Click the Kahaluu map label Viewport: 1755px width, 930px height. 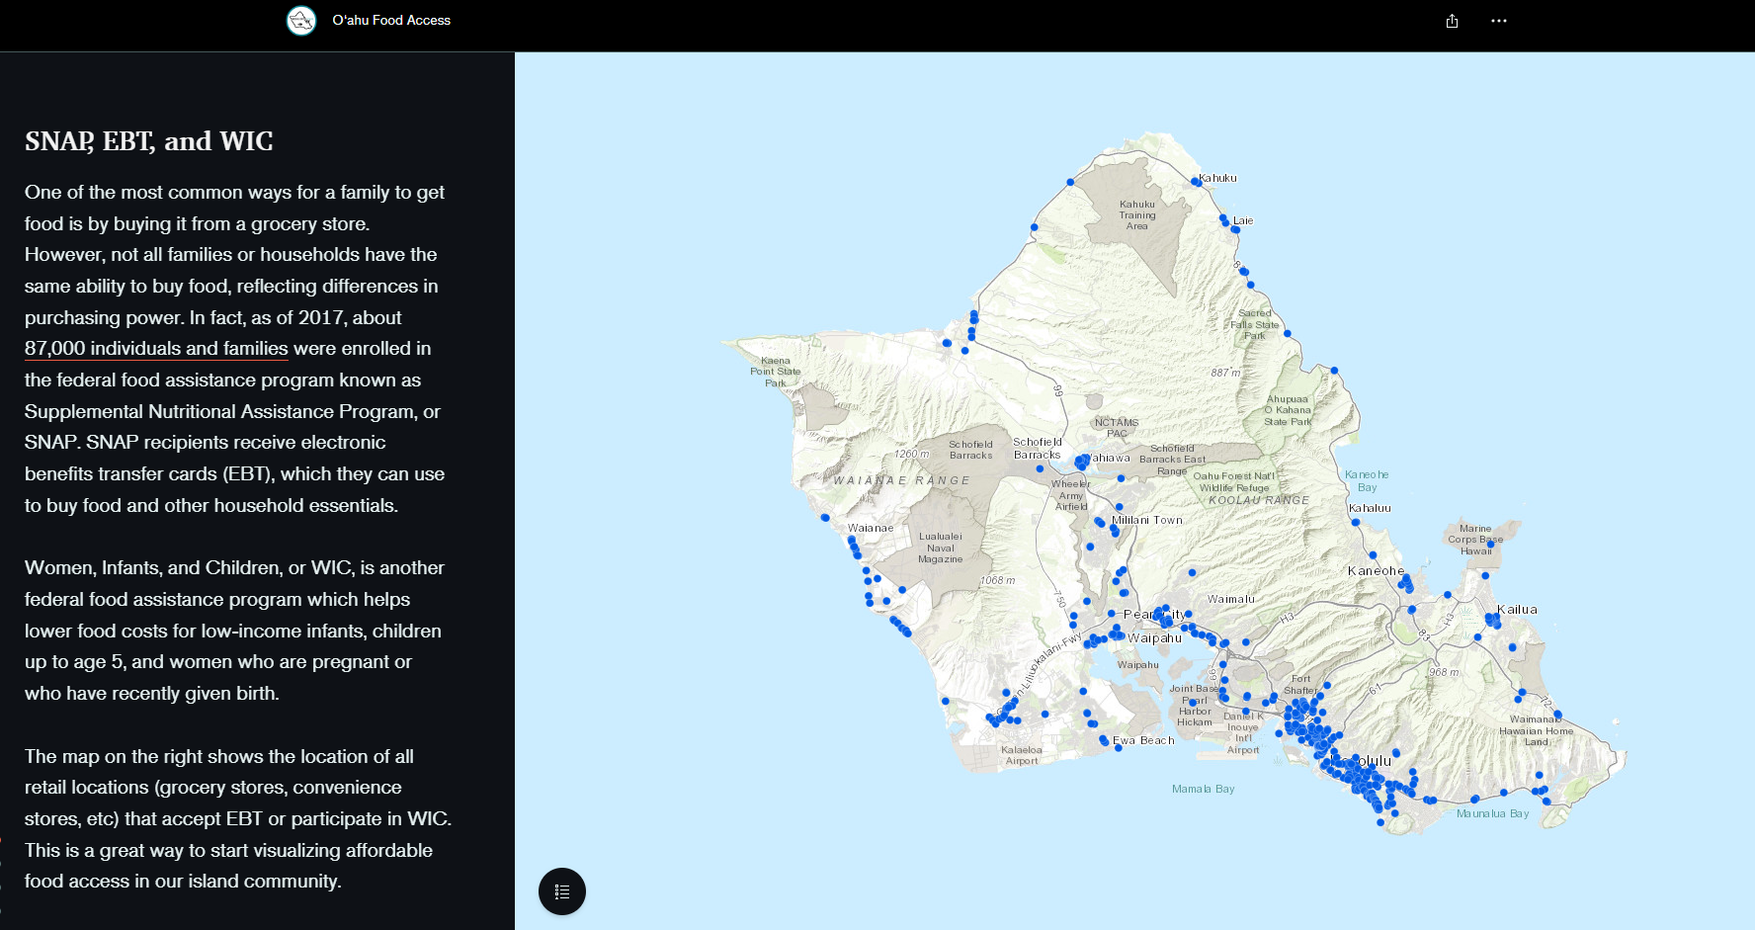(x=1370, y=508)
